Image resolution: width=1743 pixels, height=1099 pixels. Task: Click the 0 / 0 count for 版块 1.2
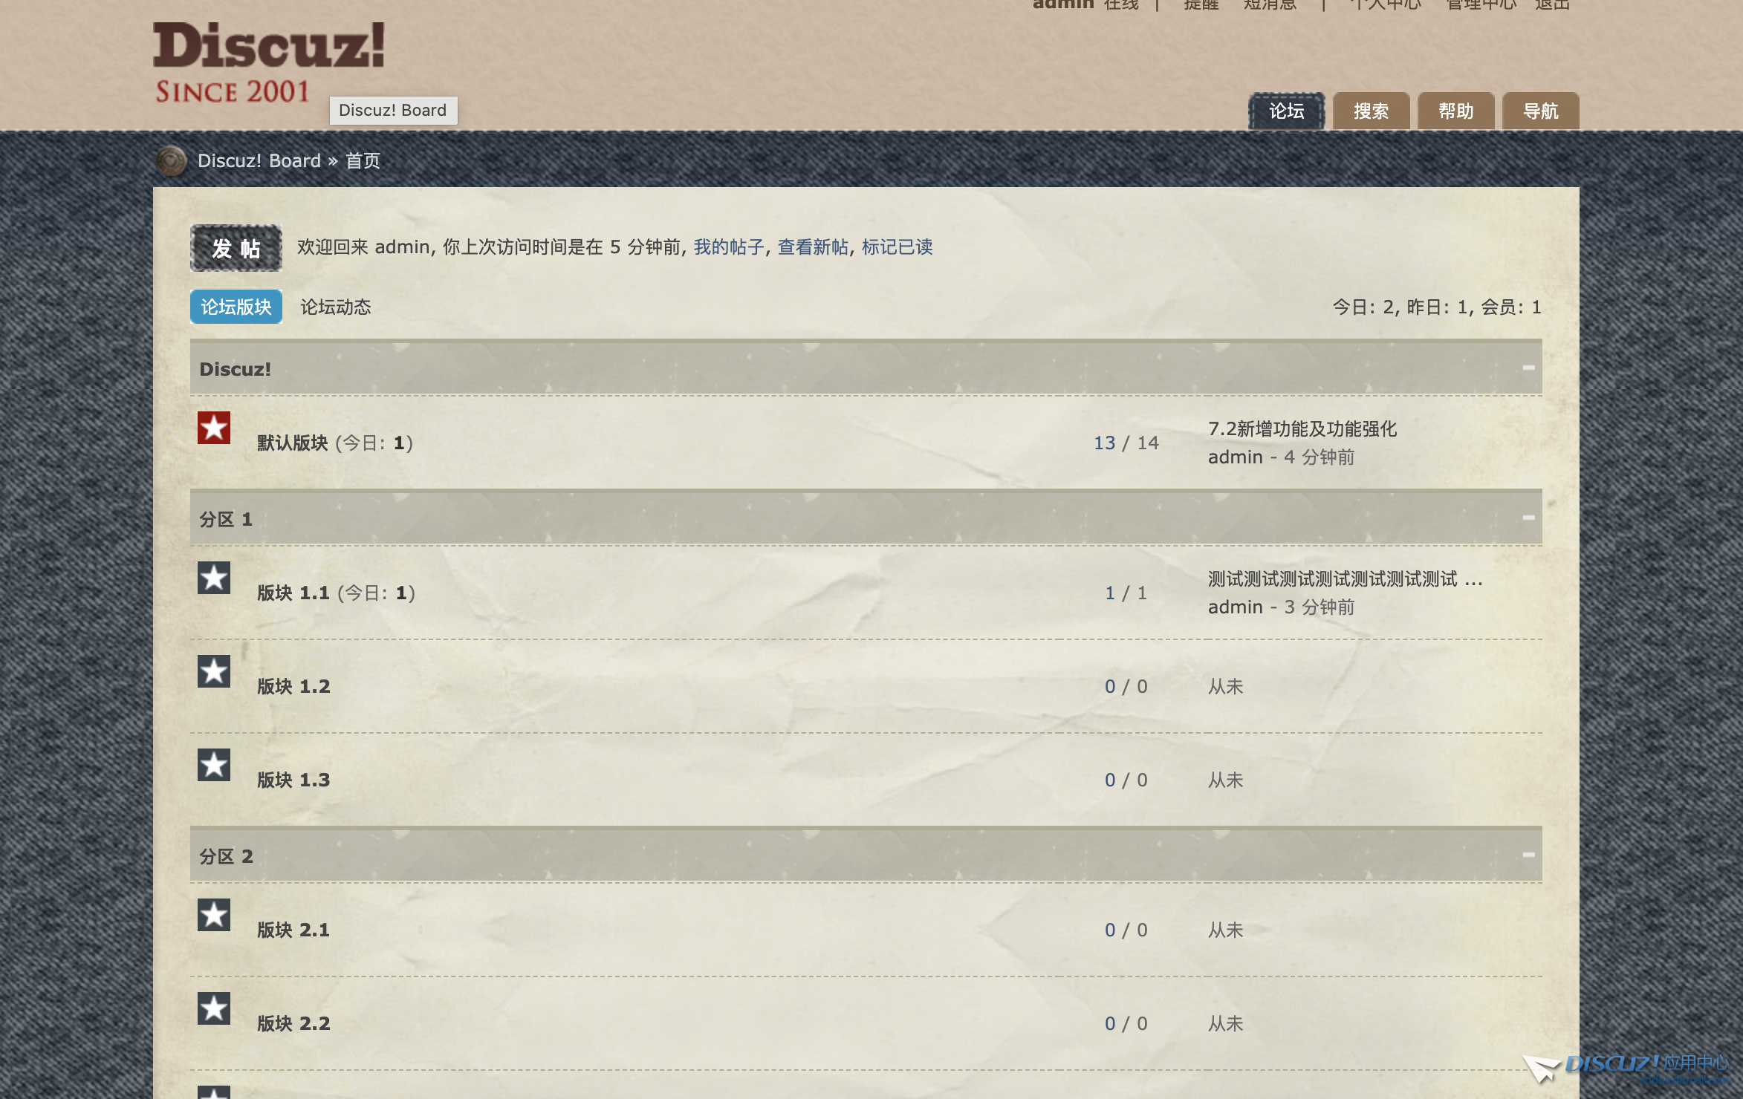click(1126, 687)
